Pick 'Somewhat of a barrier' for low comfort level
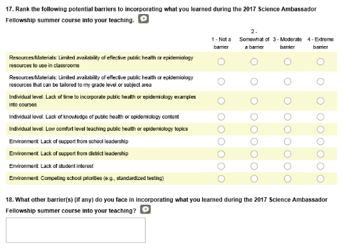 (254, 129)
